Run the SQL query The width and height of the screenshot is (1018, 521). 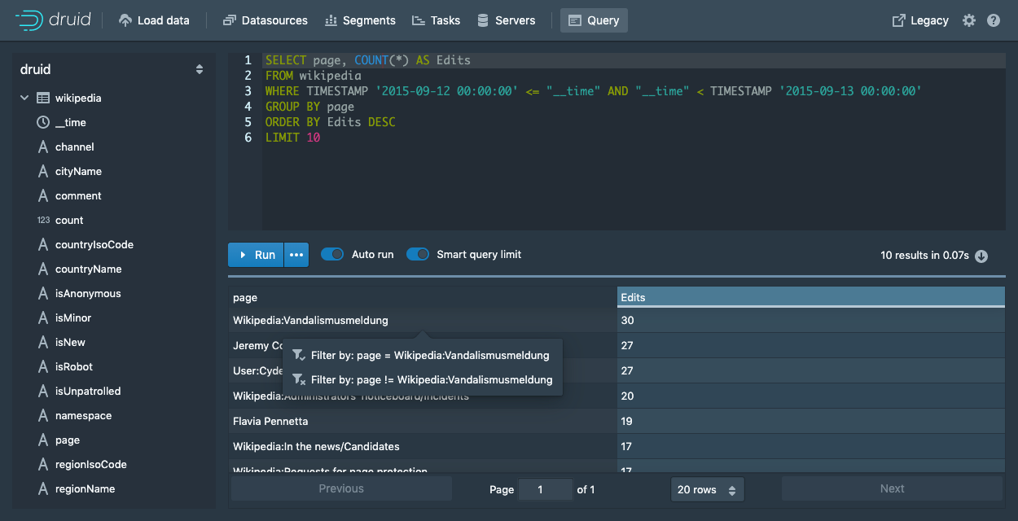click(256, 255)
